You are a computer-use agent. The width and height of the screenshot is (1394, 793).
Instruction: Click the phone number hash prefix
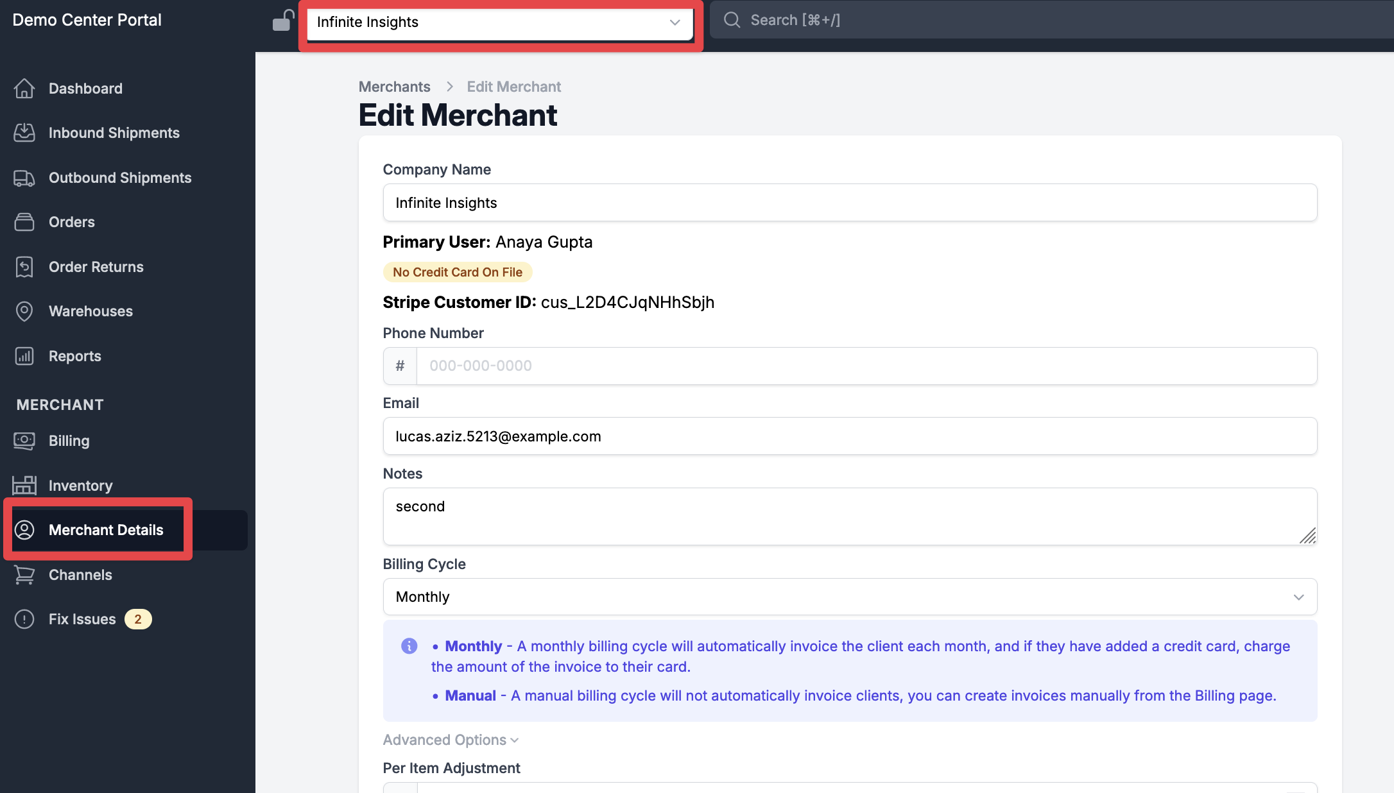click(400, 366)
